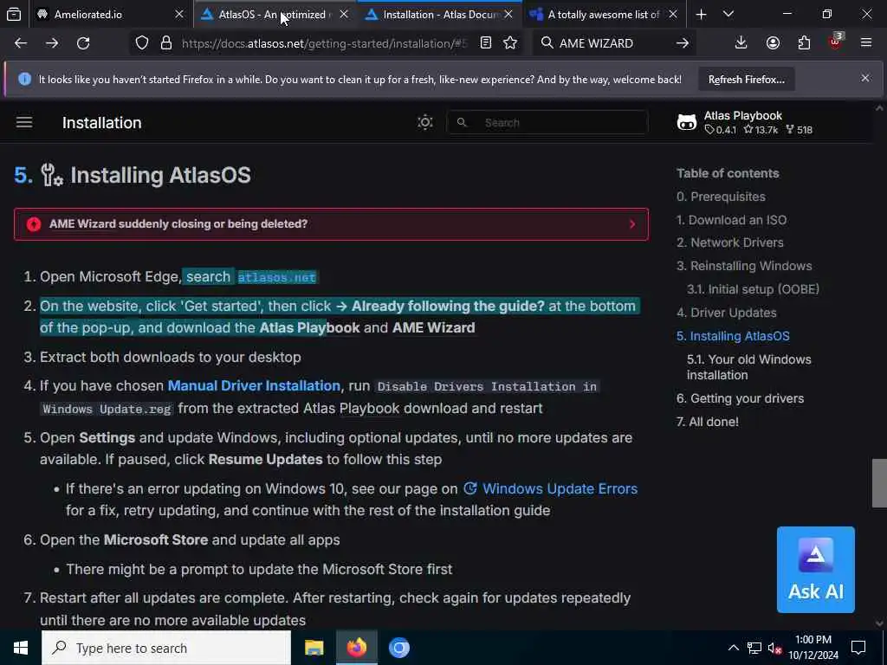887x665 pixels.
Task: Show site security padlock info
Action: tap(166, 43)
